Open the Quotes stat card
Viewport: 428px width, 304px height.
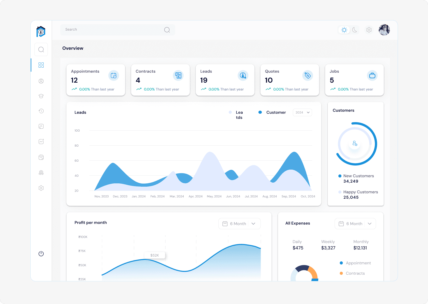click(290, 80)
